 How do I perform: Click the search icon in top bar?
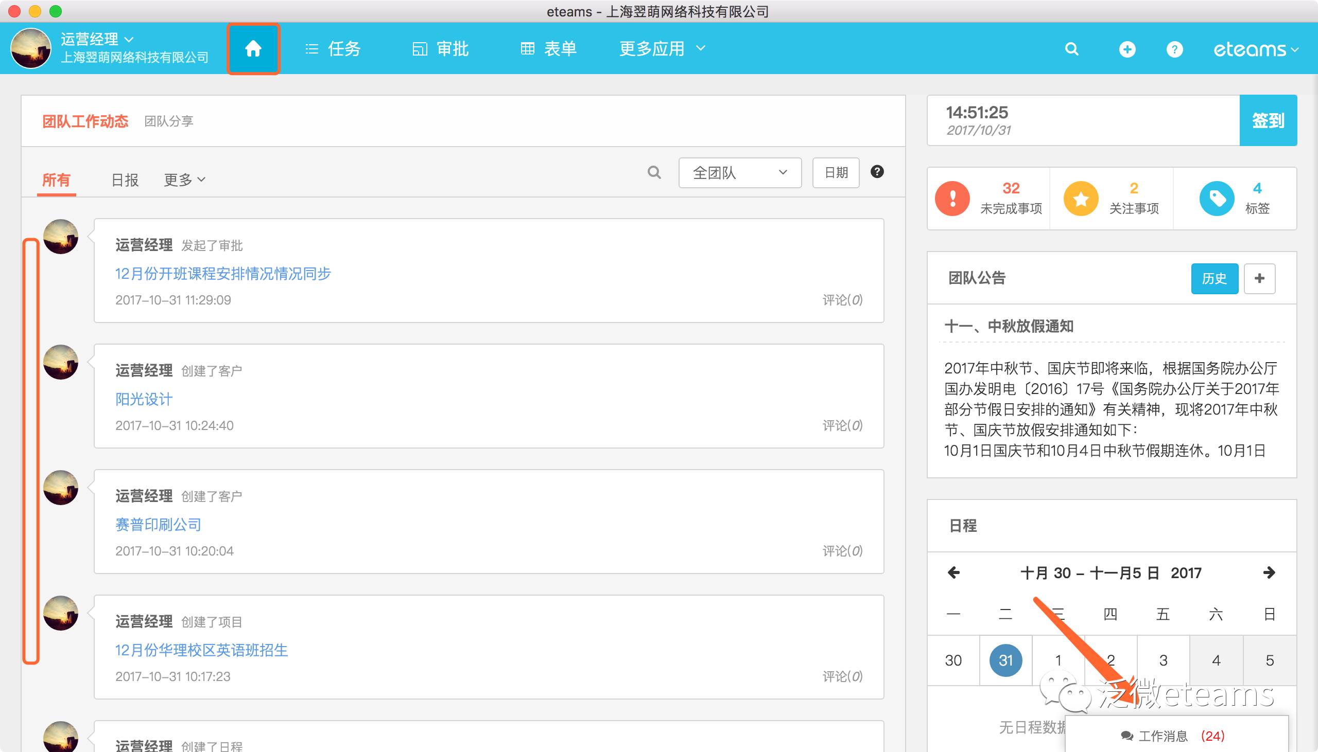tap(1071, 49)
